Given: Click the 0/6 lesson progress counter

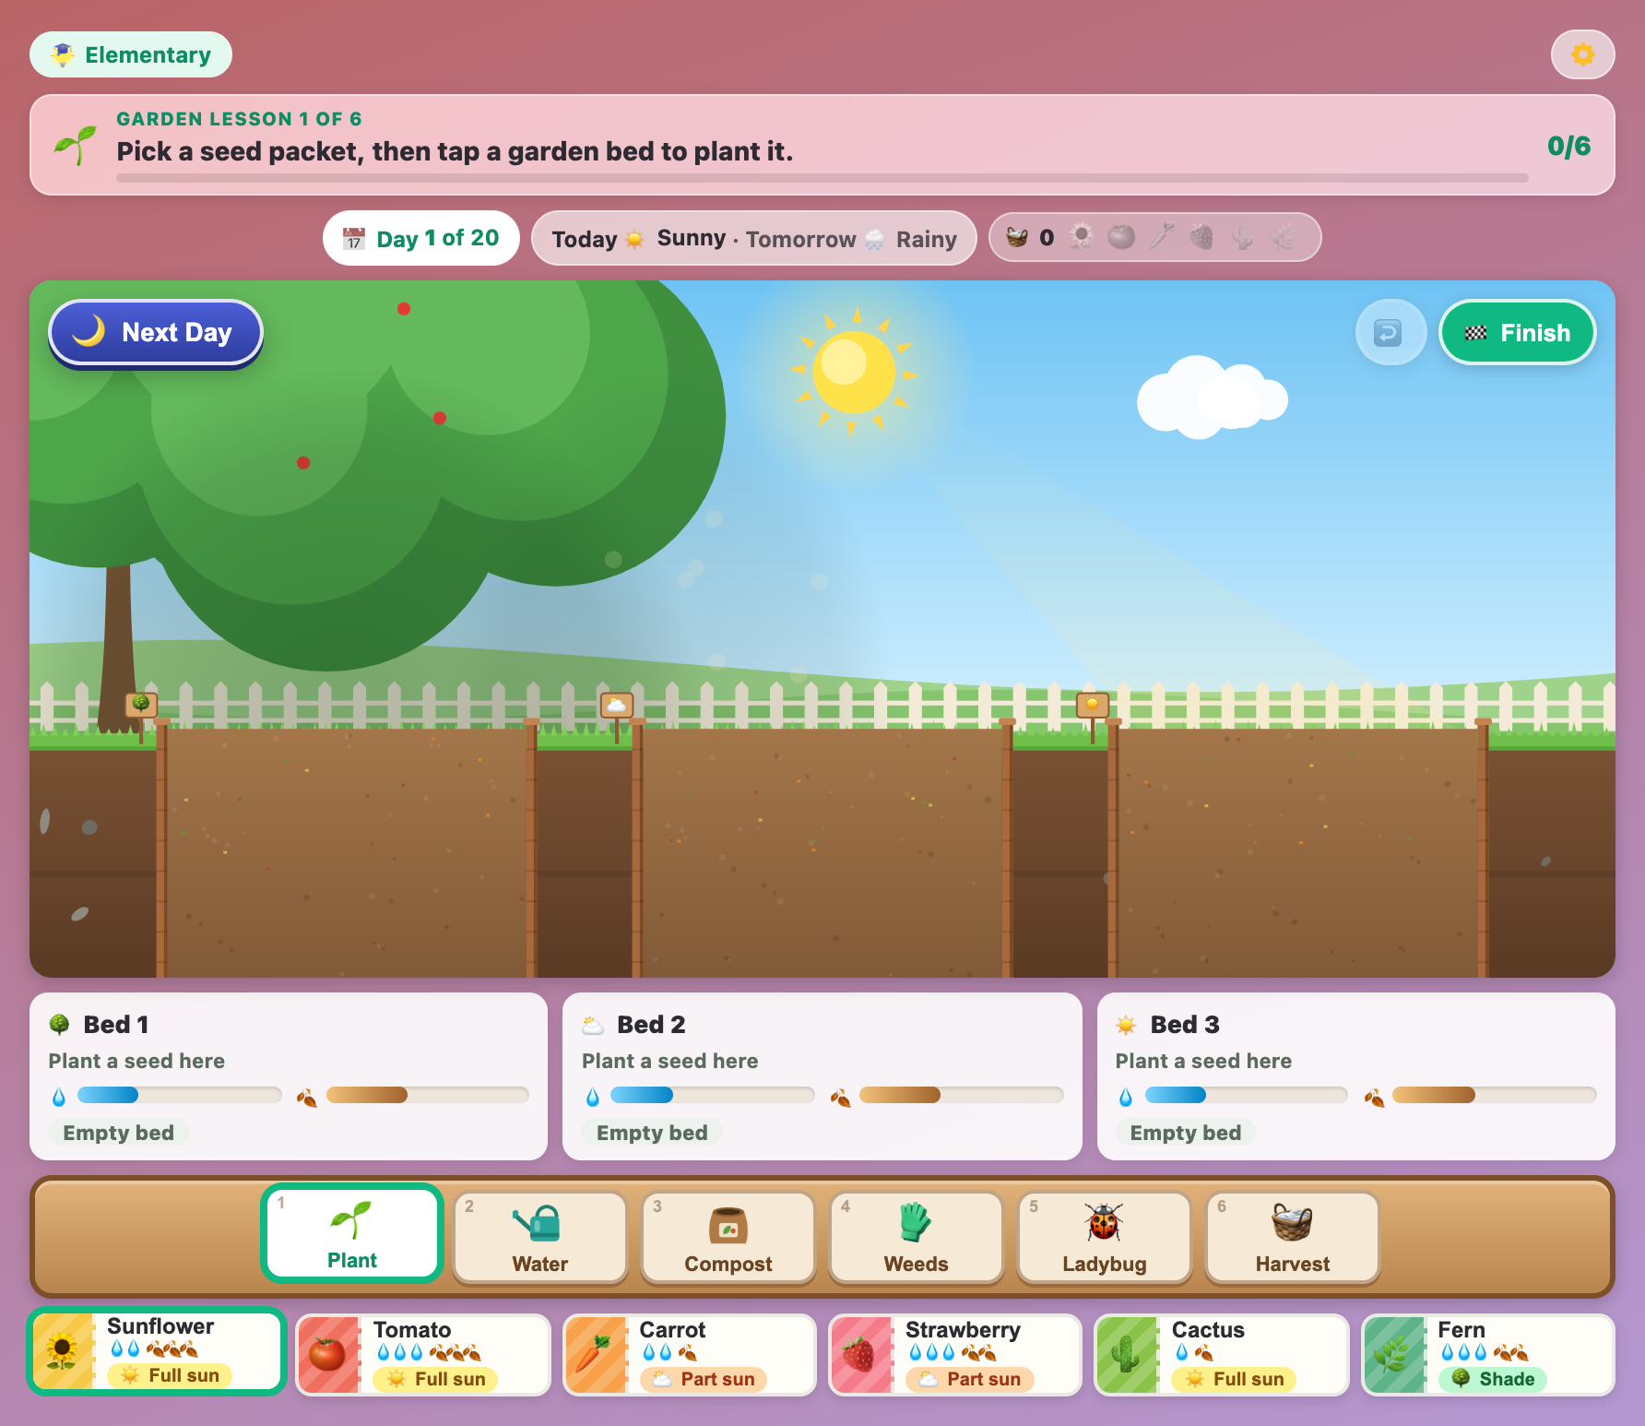Looking at the screenshot, I should point(1569,146).
